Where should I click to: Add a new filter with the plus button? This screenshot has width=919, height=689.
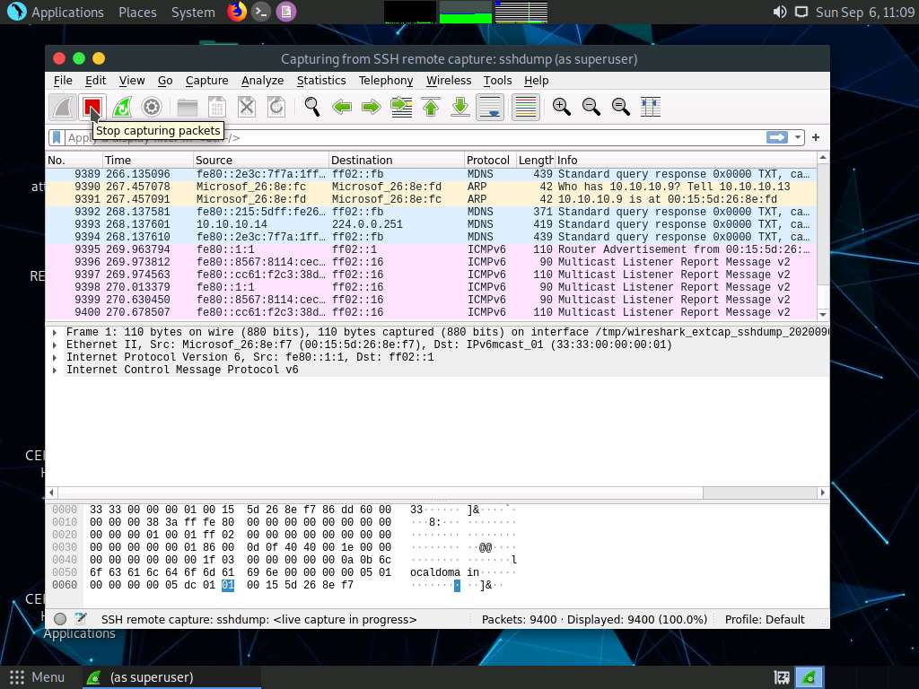coord(814,137)
